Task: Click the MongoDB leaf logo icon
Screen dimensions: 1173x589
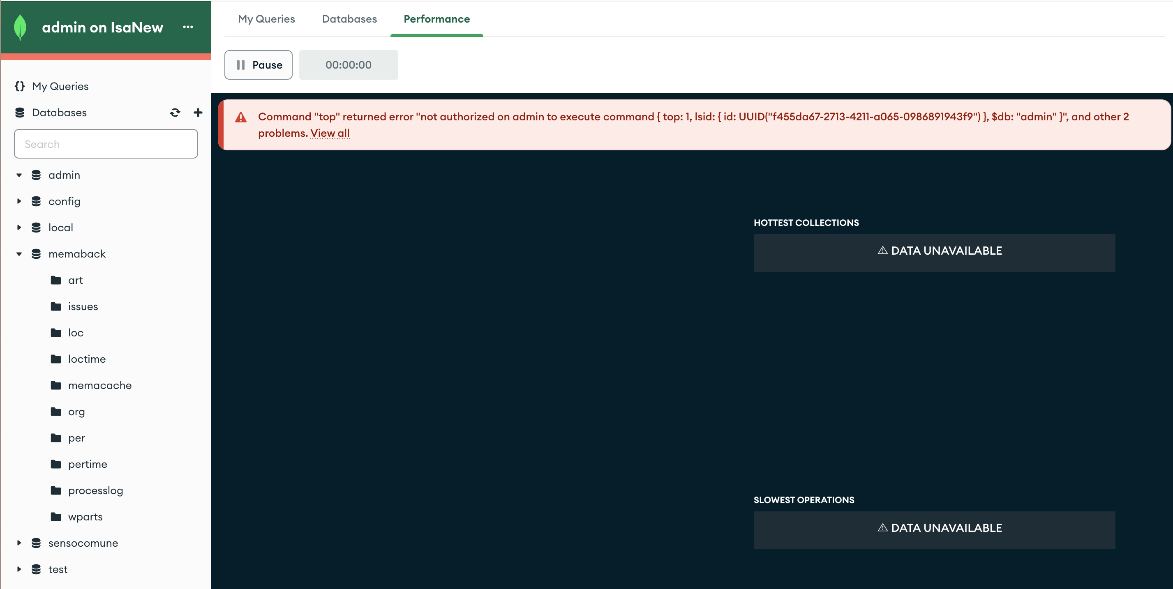Action: click(20, 27)
